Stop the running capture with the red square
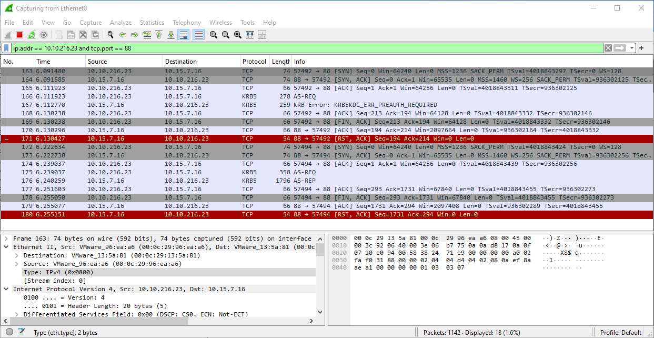The height and width of the screenshot is (338, 654). [x=19, y=35]
